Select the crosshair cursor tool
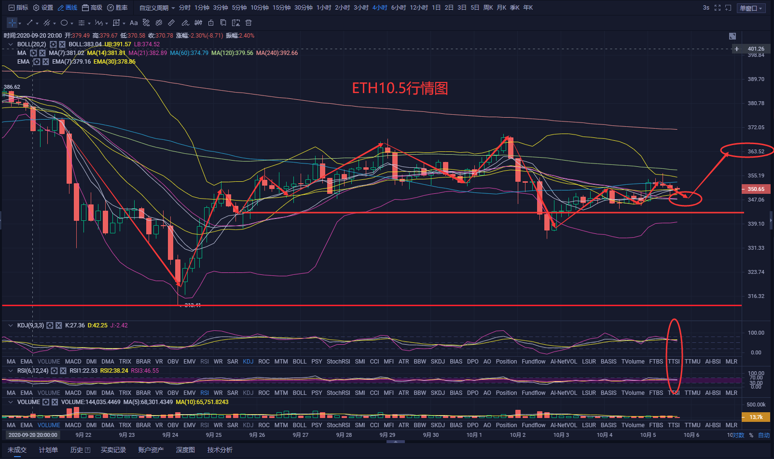 [12, 23]
